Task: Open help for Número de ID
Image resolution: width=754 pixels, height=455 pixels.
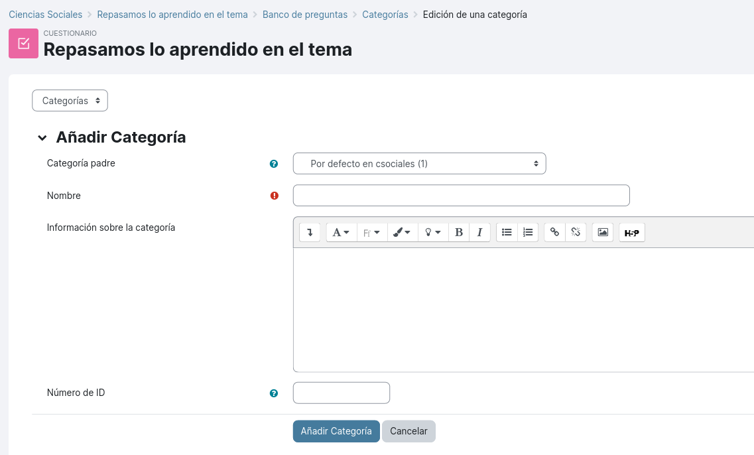Action: tap(274, 393)
